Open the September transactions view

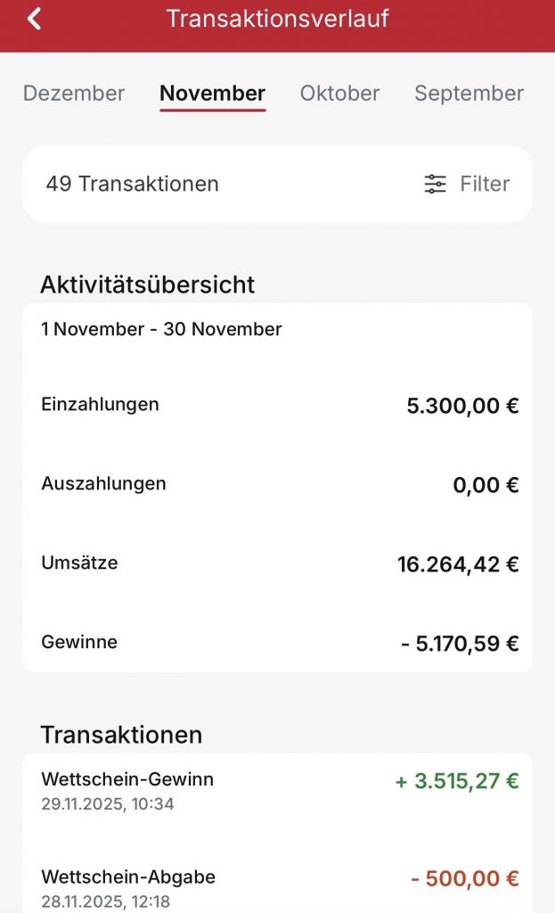pyautogui.click(x=469, y=93)
